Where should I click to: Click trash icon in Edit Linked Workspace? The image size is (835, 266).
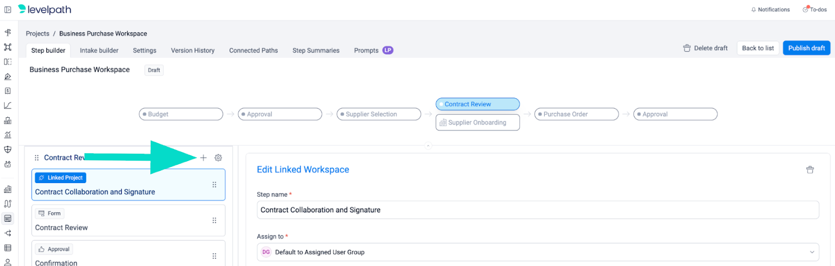(810, 170)
